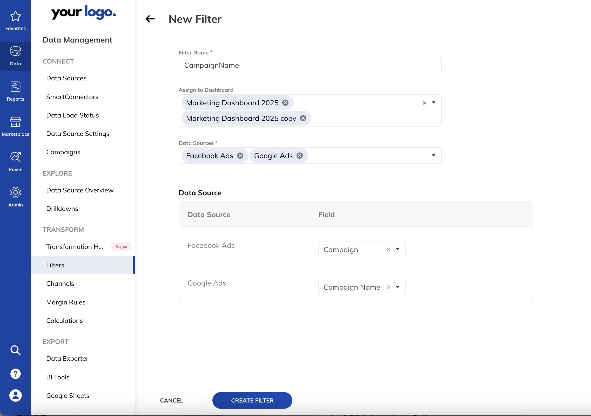The height and width of the screenshot is (416, 591).
Task: Select the Data database icon
Action: 16,51
